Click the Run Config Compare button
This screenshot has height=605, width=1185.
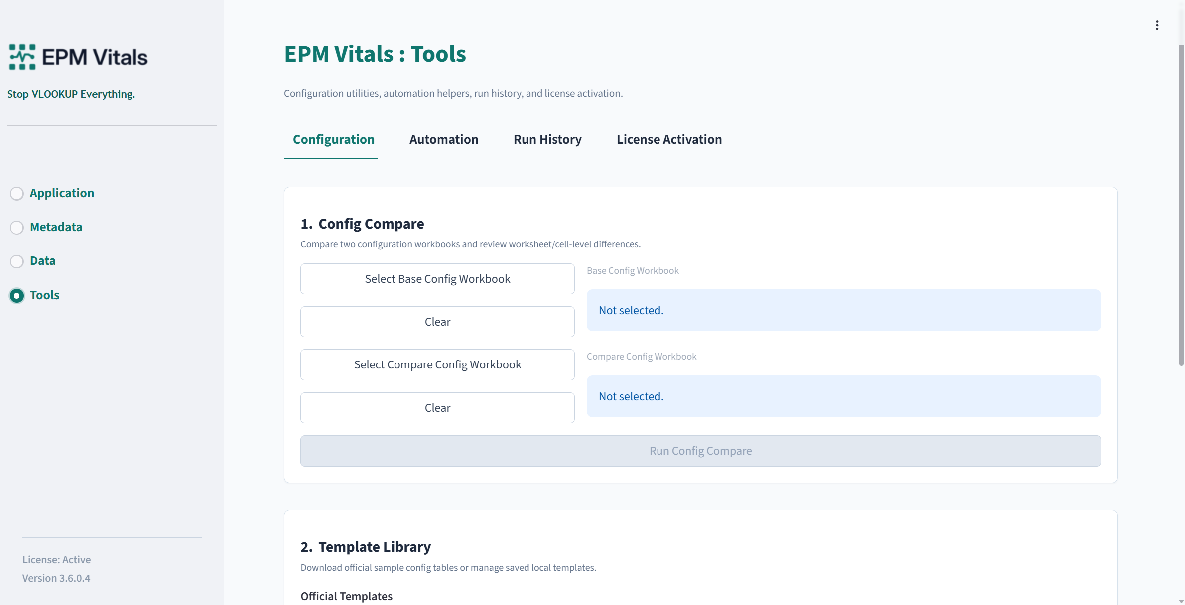tap(700, 451)
